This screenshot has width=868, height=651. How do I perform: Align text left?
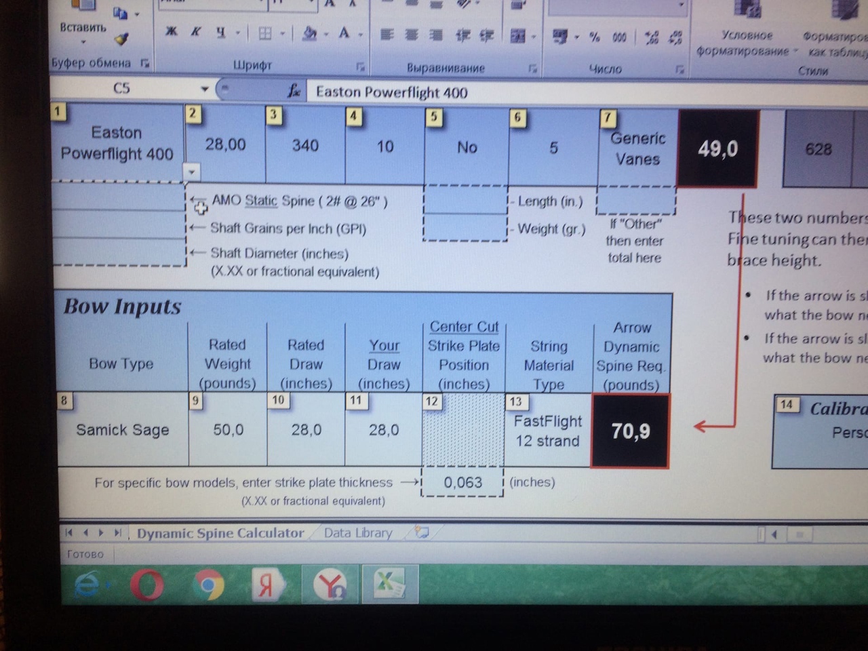click(x=387, y=34)
